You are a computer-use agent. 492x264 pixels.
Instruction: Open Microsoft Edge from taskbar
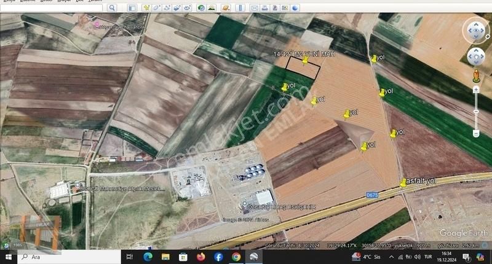148,257
